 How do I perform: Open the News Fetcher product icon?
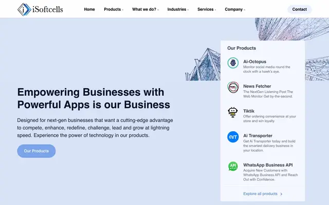[233, 87]
